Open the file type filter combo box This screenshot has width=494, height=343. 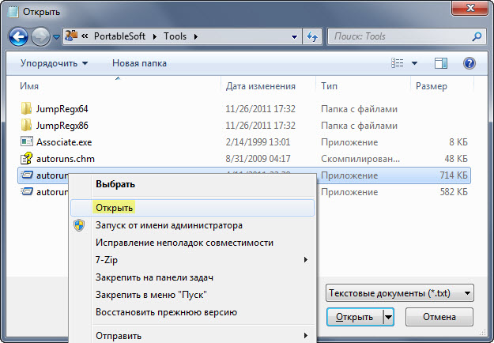[x=399, y=293]
